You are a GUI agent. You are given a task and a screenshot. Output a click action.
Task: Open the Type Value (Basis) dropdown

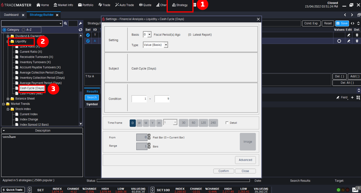point(166,45)
